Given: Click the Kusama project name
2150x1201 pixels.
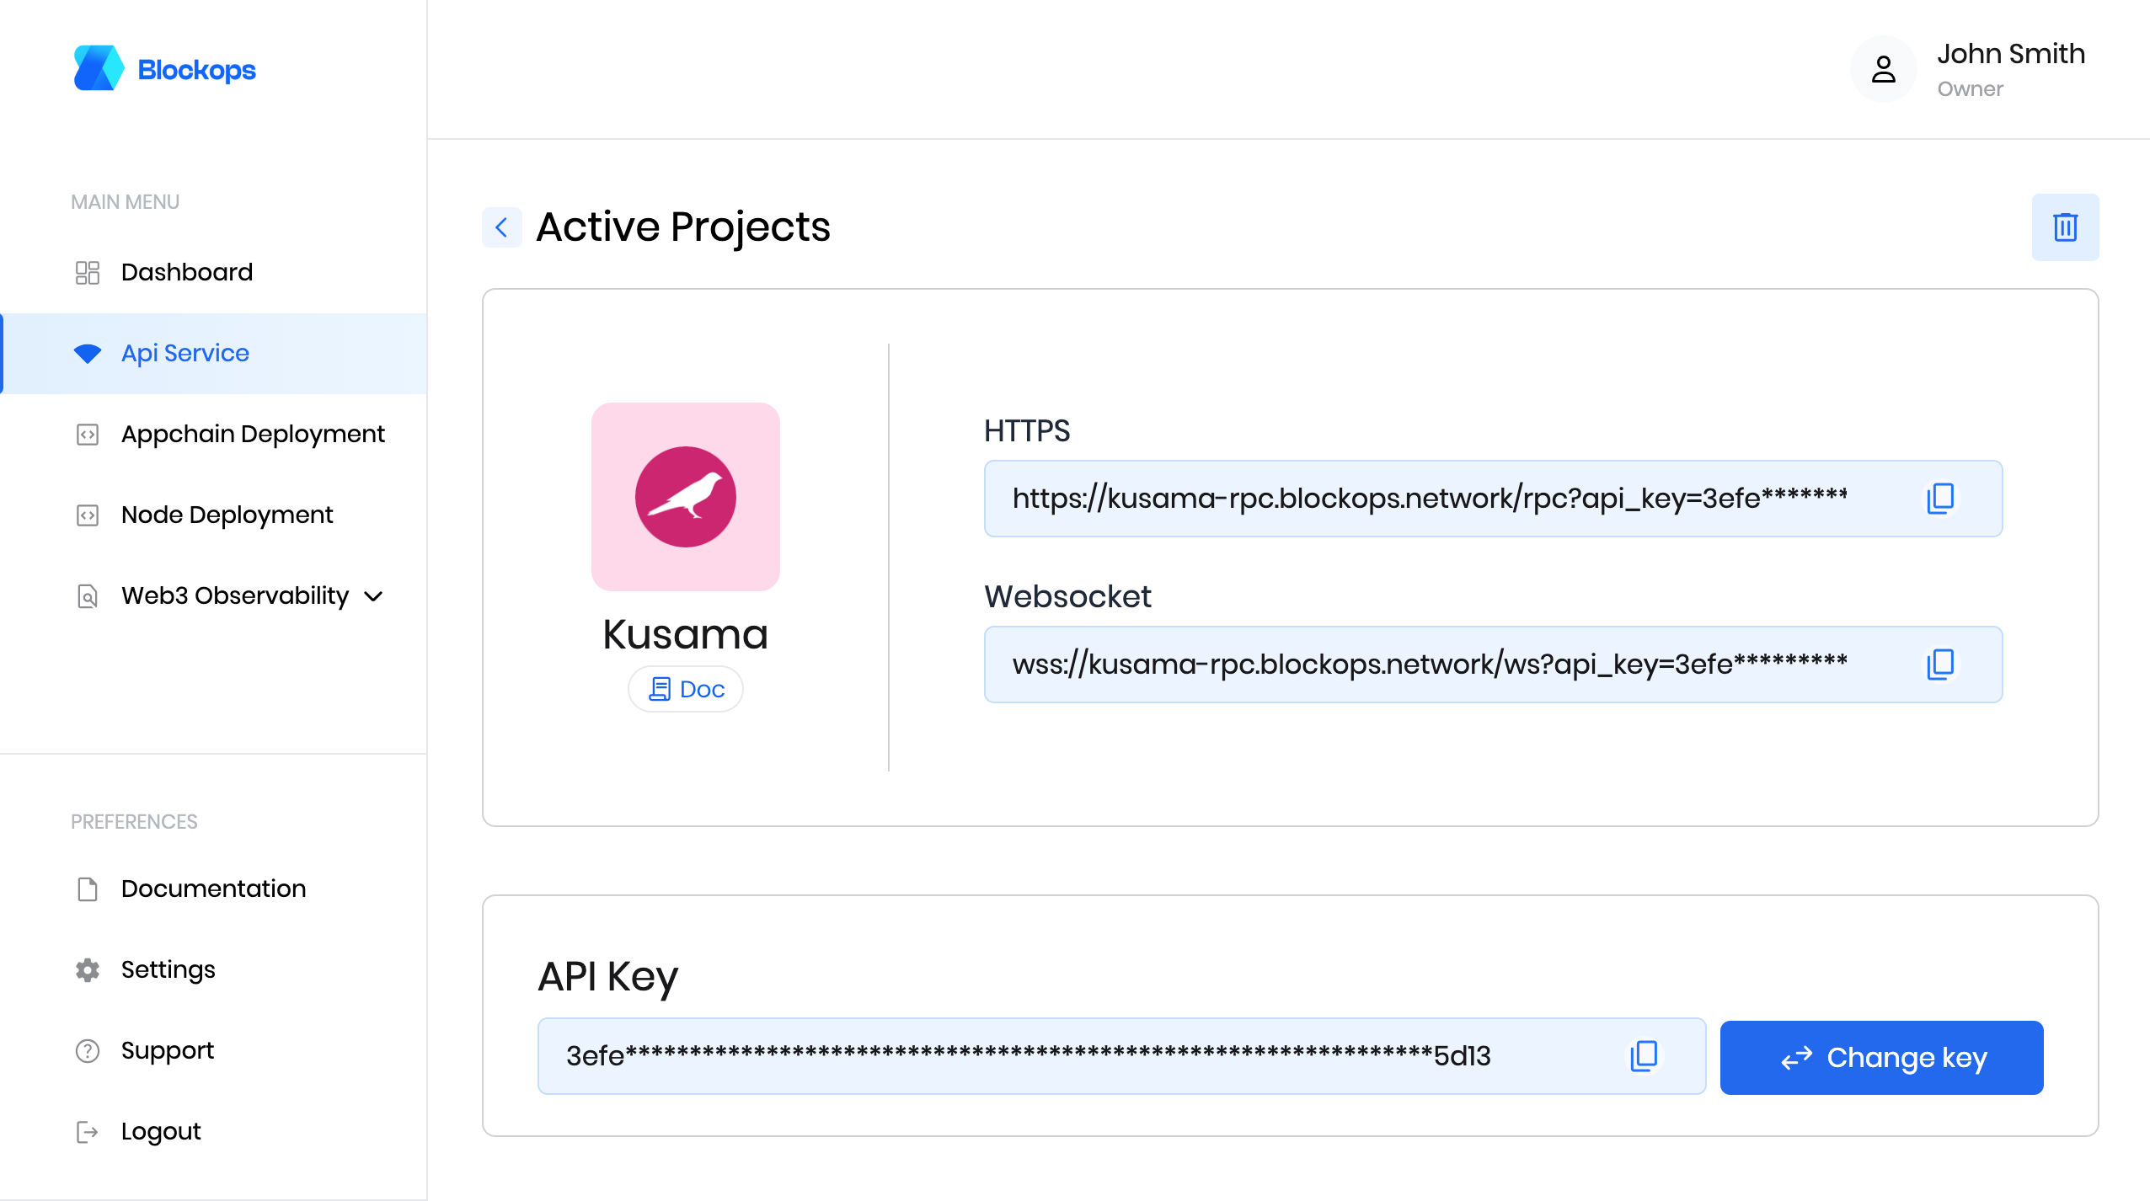Looking at the screenshot, I should point(686,633).
